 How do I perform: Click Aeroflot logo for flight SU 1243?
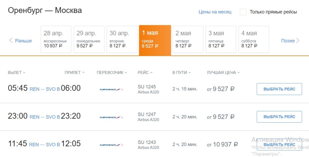tap(111, 145)
